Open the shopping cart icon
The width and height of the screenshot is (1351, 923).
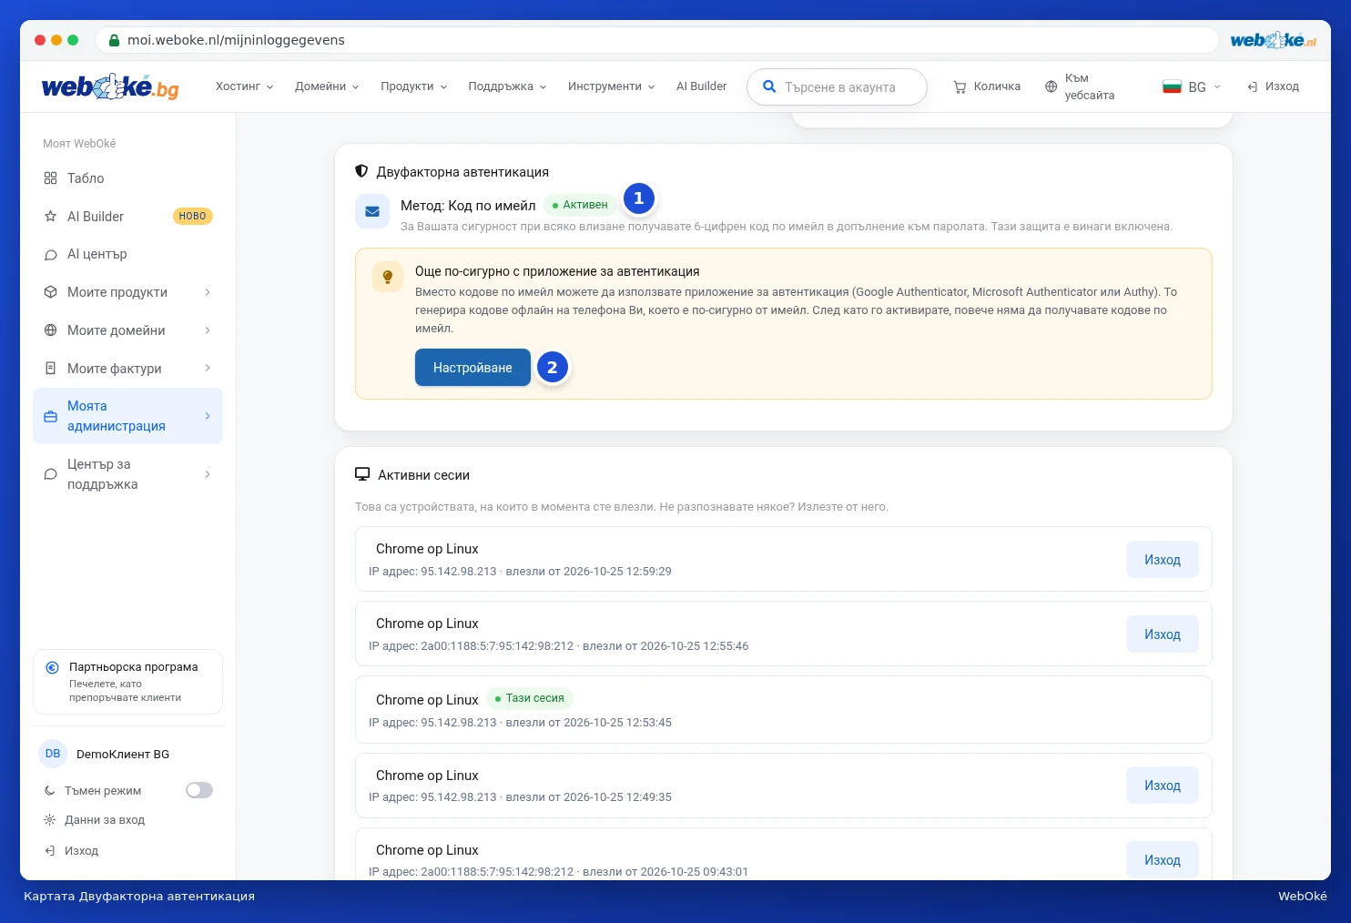[960, 87]
